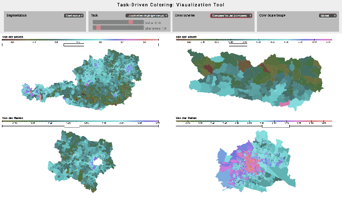The width and height of the screenshot is (342, 198).
Task: Click the Van der Bellen label above Carinthia map
Action: pyautogui.click(x=185, y=37)
